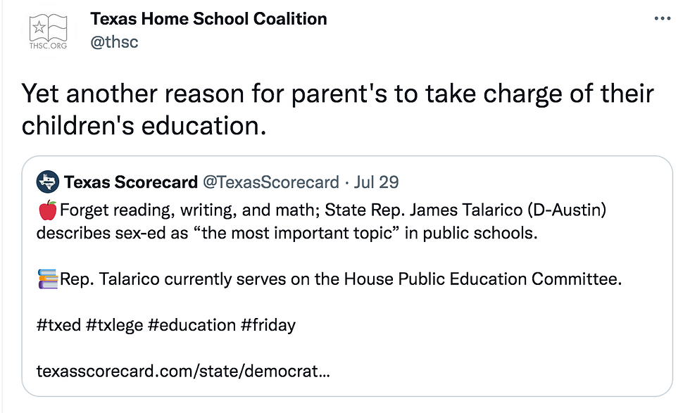The width and height of the screenshot is (690, 413).
Task: Open the three-dot more options menu
Action: [x=663, y=18]
